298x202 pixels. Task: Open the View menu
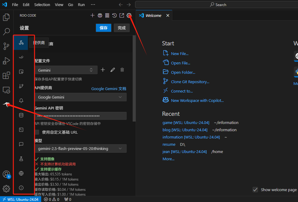(x=59, y=5)
